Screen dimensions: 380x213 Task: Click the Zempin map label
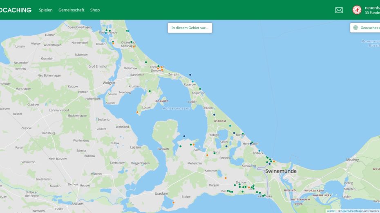point(173,75)
